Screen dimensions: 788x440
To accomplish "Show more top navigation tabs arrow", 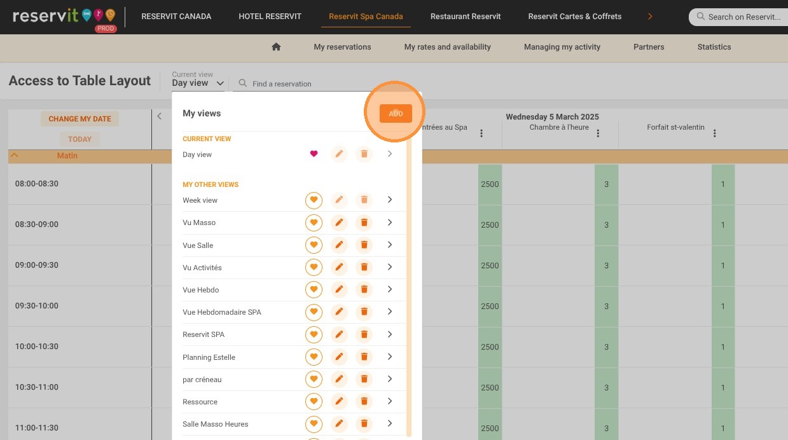I will click(650, 17).
